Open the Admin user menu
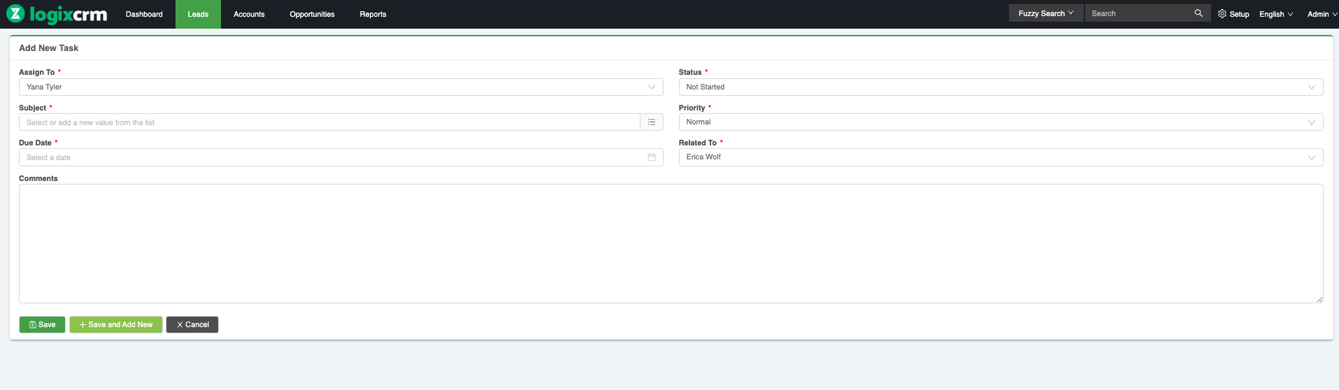This screenshot has width=1339, height=390. pyautogui.click(x=1321, y=14)
